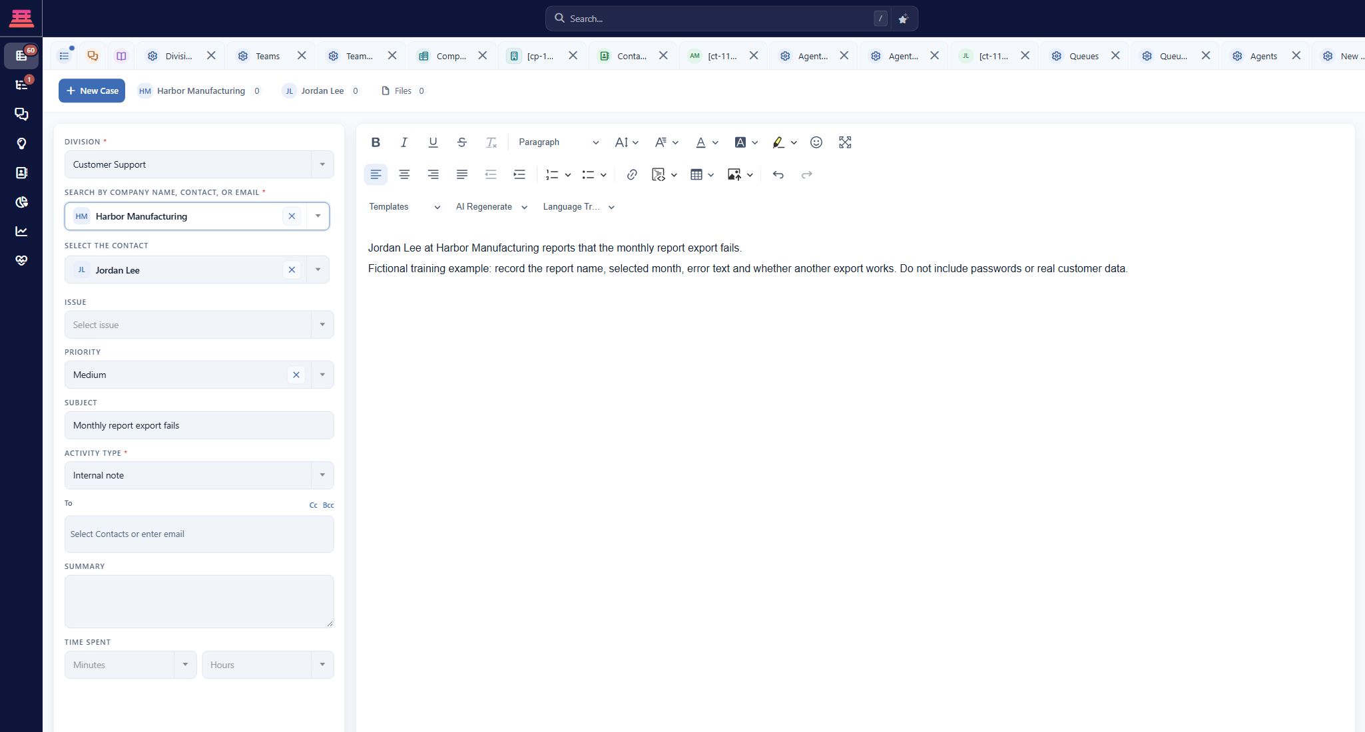The image size is (1365, 732).
Task: Open AI Regenerate dropdown
Action: (491, 207)
